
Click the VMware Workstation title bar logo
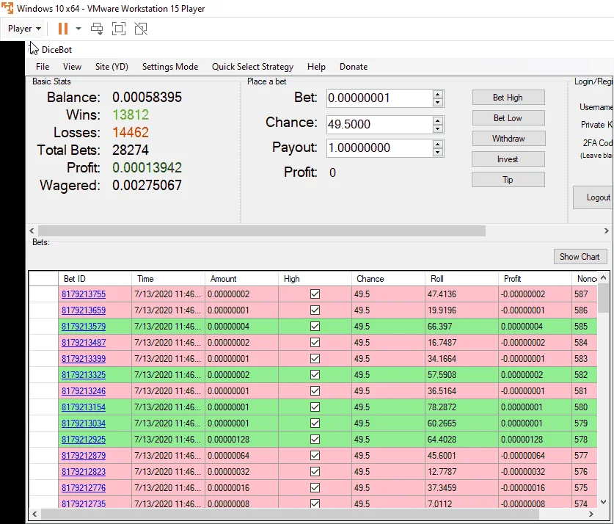tap(7, 8)
